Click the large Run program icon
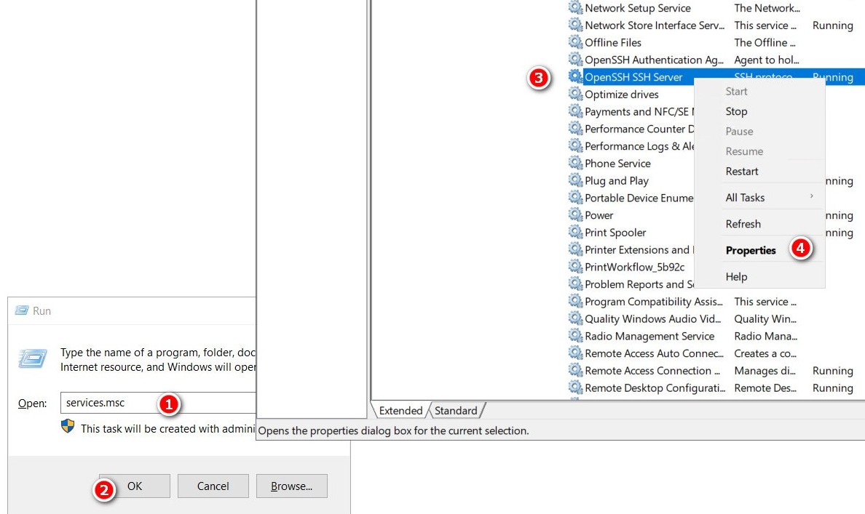 click(33, 358)
